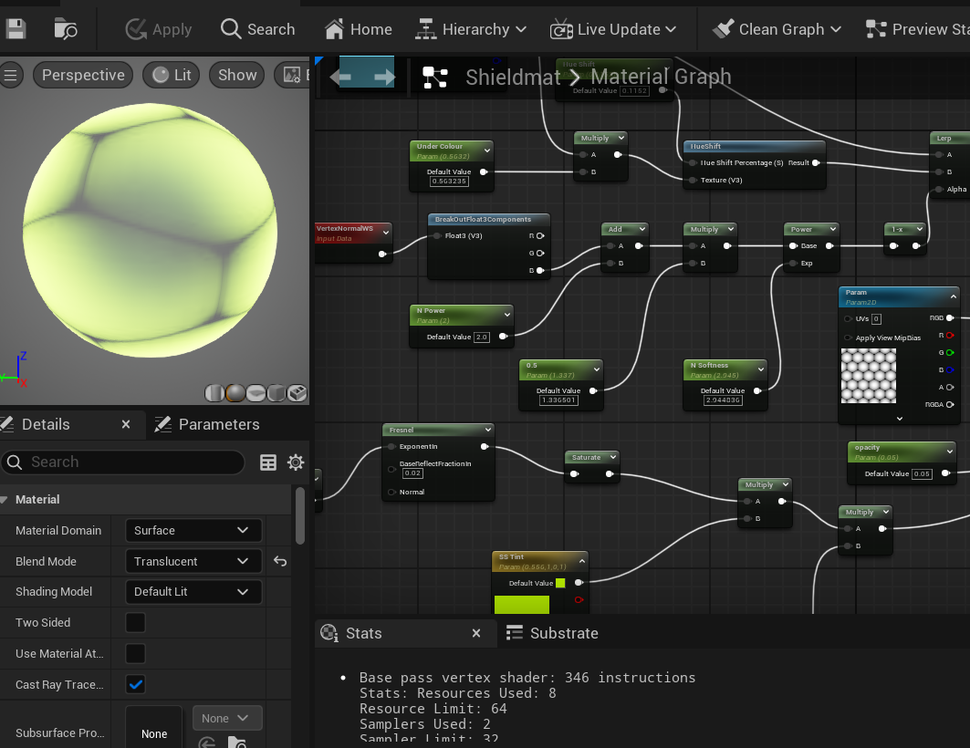This screenshot has height=748, width=970.
Task: Set preview mesh to plane
Action: (256, 393)
